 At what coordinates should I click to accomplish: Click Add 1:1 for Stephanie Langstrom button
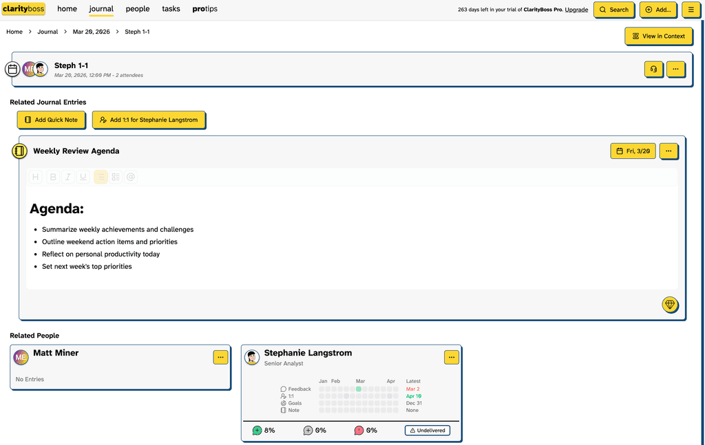pyautogui.click(x=149, y=120)
